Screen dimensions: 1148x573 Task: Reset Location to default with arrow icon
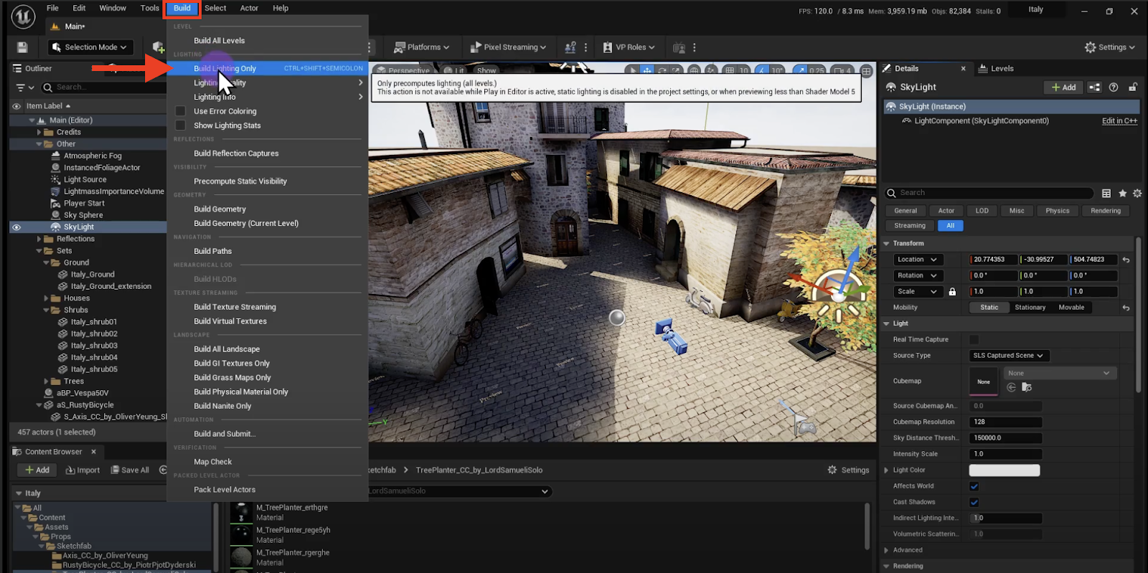(1126, 260)
